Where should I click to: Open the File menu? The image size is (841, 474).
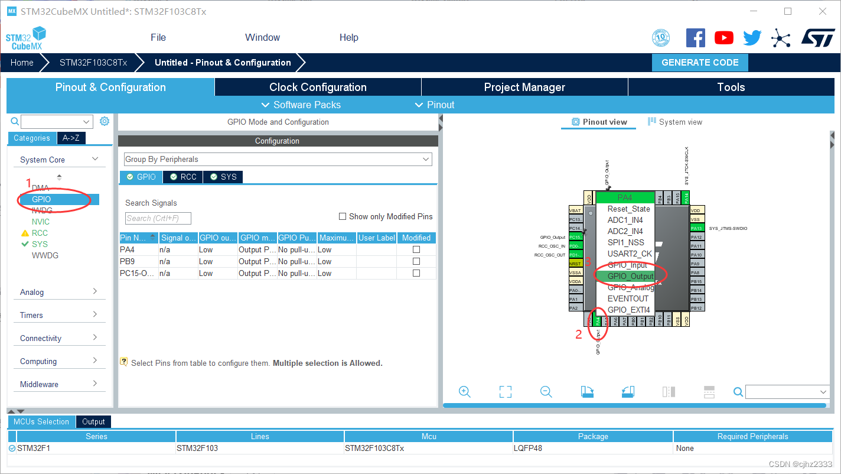point(158,37)
